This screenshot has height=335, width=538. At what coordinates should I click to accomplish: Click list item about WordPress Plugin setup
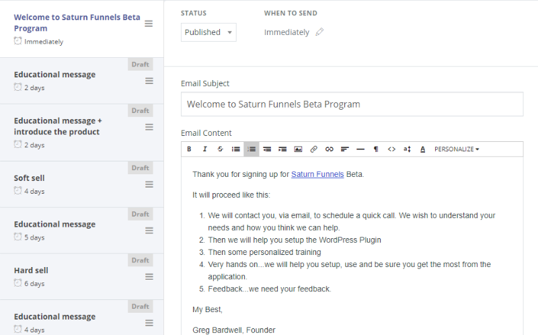pyautogui.click(x=295, y=240)
